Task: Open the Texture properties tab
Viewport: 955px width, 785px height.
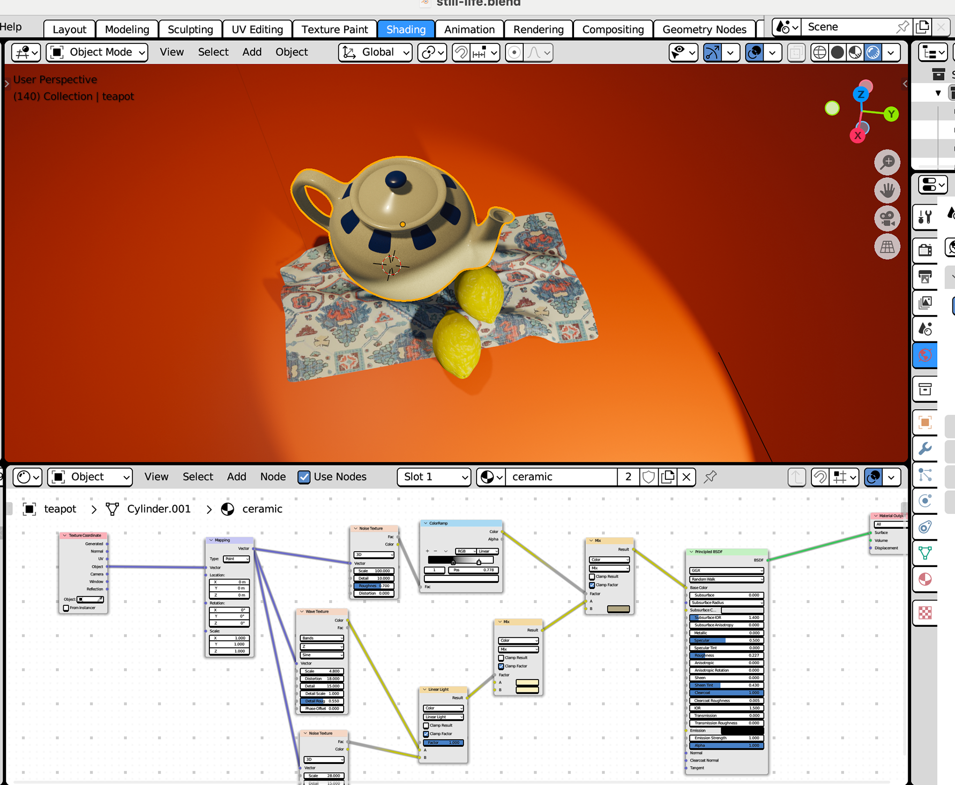Action: click(925, 613)
